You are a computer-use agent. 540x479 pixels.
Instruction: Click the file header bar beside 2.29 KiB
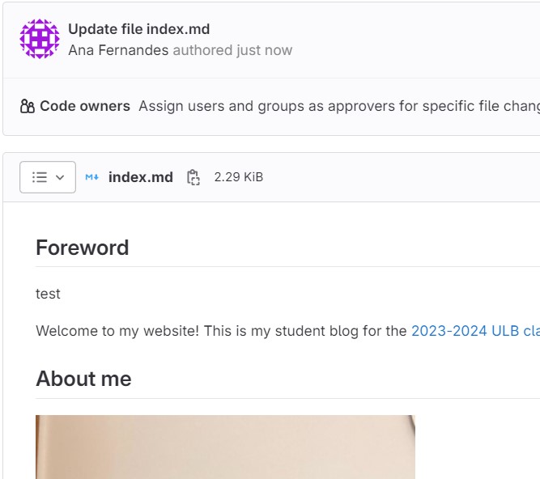pyautogui.click(x=399, y=177)
